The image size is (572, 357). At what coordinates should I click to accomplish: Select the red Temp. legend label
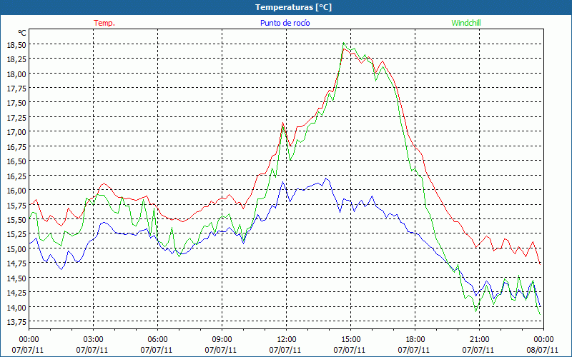coord(104,23)
